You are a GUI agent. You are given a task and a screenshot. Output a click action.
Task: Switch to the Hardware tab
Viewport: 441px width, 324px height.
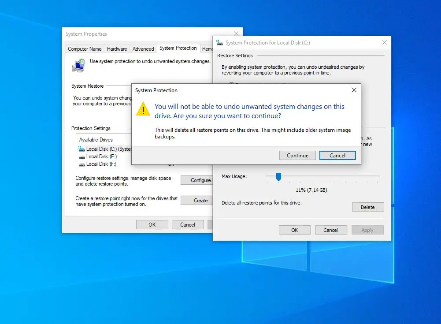point(116,48)
